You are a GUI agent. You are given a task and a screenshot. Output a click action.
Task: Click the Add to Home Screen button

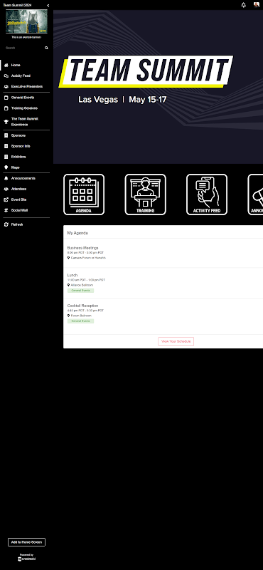[26, 542]
